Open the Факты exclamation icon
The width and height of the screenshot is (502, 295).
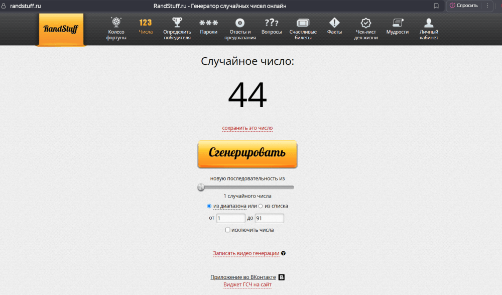click(x=334, y=23)
